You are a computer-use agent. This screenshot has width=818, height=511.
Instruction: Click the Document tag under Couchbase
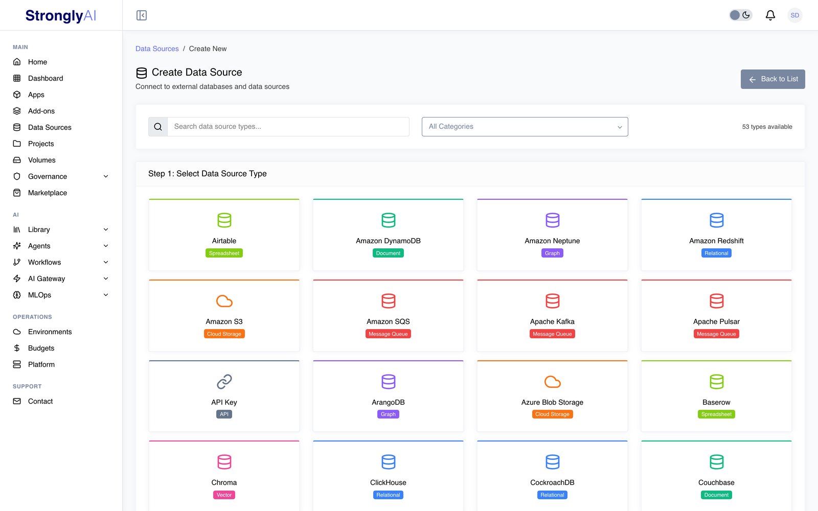[716, 495]
